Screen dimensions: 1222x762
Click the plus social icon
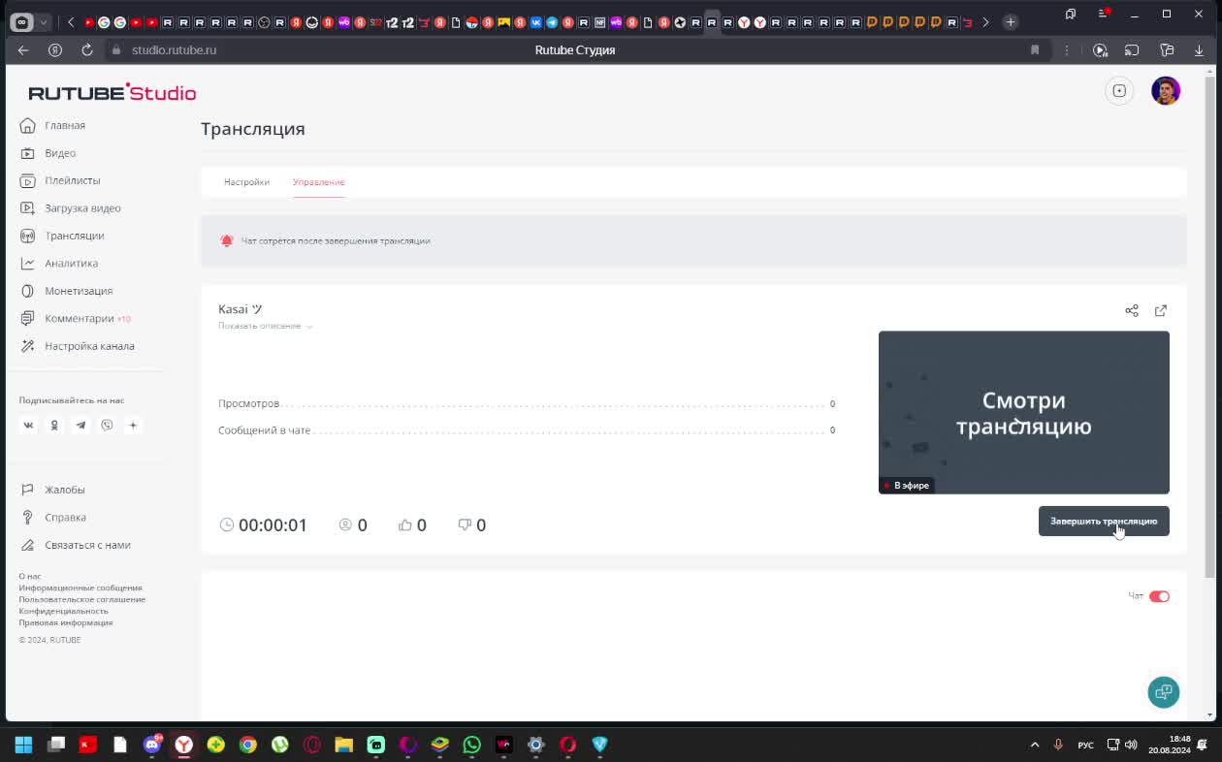(x=133, y=425)
